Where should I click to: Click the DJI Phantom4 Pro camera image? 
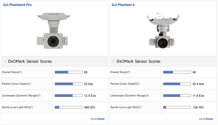(x=54, y=31)
